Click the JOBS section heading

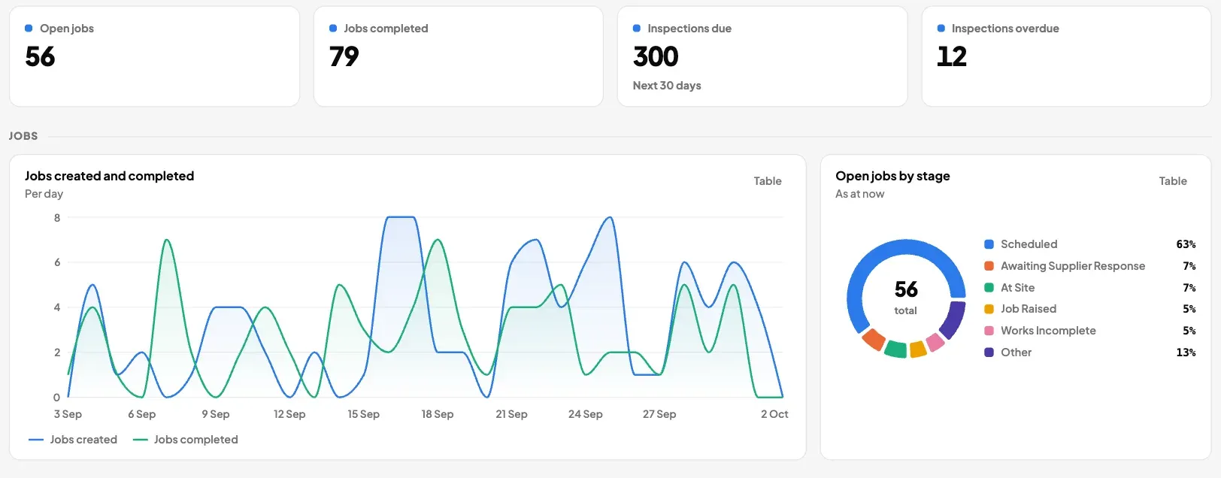tap(23, 136)
